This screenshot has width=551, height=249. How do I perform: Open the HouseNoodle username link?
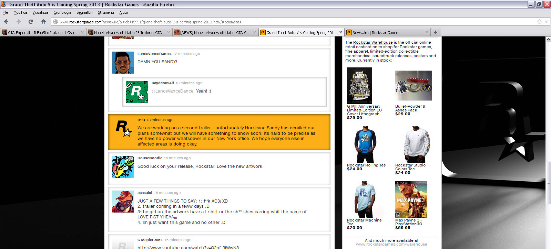click(x=150, y=158)
